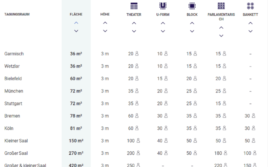Sort Fläche column ascending
This screenshot has width=268, height=167.
[x=76, y=23]
